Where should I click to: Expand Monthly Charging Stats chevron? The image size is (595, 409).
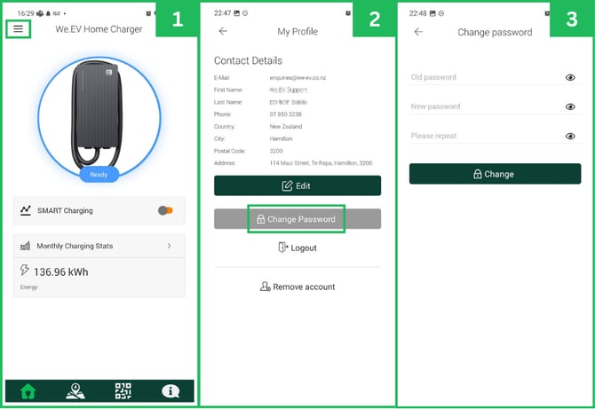(x=170, y=246)
